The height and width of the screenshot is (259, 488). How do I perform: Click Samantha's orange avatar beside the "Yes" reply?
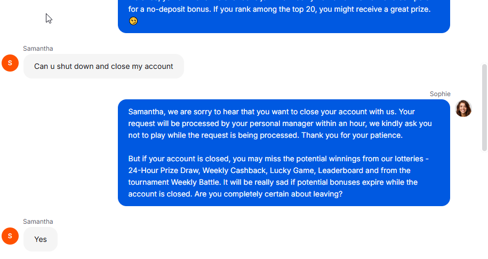10,236
